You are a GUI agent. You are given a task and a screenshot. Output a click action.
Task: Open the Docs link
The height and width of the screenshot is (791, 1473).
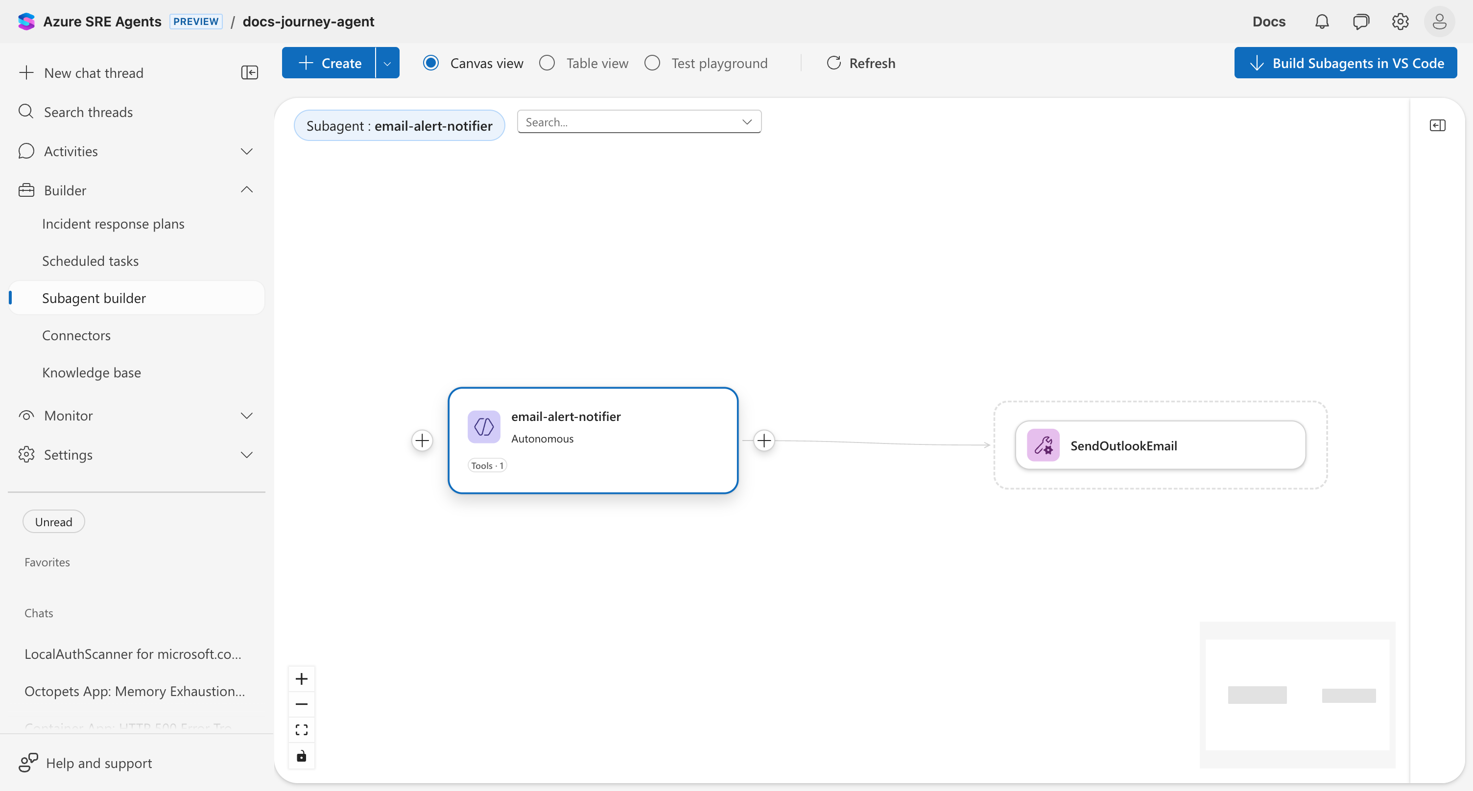(x=1268, y=22)
